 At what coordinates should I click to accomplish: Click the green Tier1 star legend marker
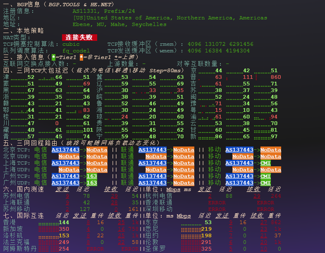(x=53, y=57)
